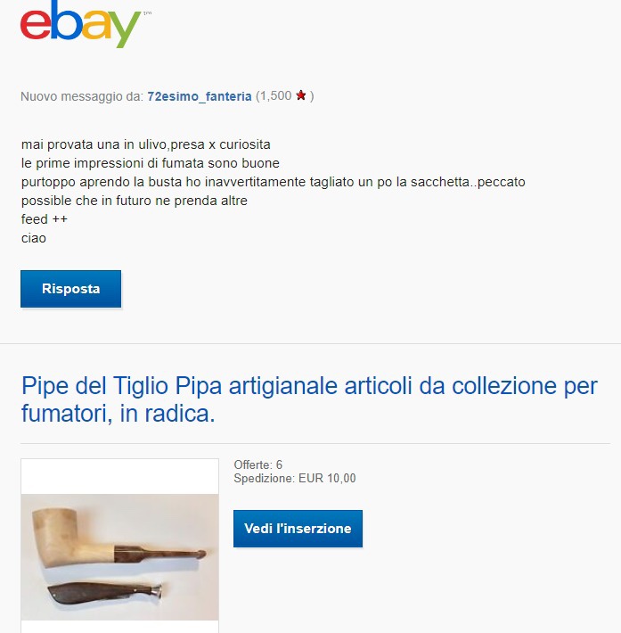
Task: Click the line mentioning tagliato la sacchetta
Action: [x=274, y=182]
